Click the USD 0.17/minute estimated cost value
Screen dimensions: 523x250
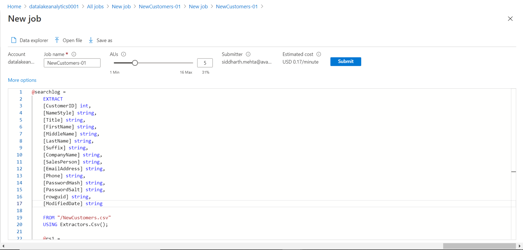pos(300,62)
